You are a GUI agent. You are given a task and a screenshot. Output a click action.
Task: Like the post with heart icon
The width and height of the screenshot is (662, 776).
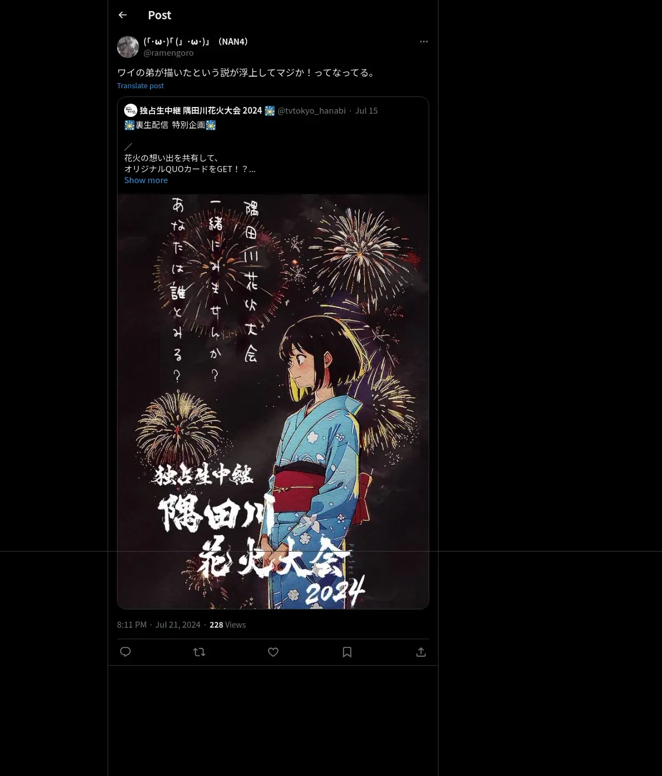tap(273, 652)
